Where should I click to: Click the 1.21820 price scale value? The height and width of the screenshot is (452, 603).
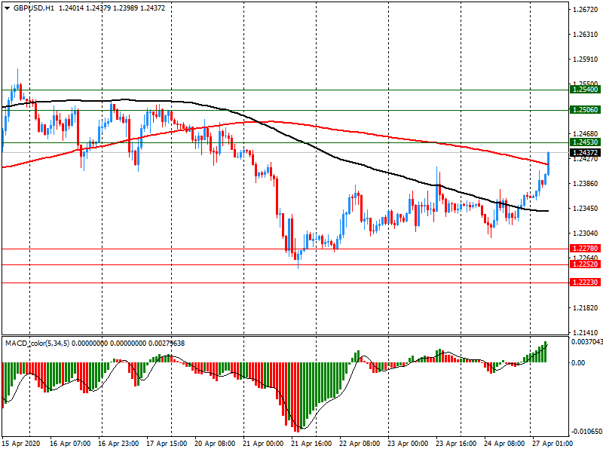click(586, 308)
